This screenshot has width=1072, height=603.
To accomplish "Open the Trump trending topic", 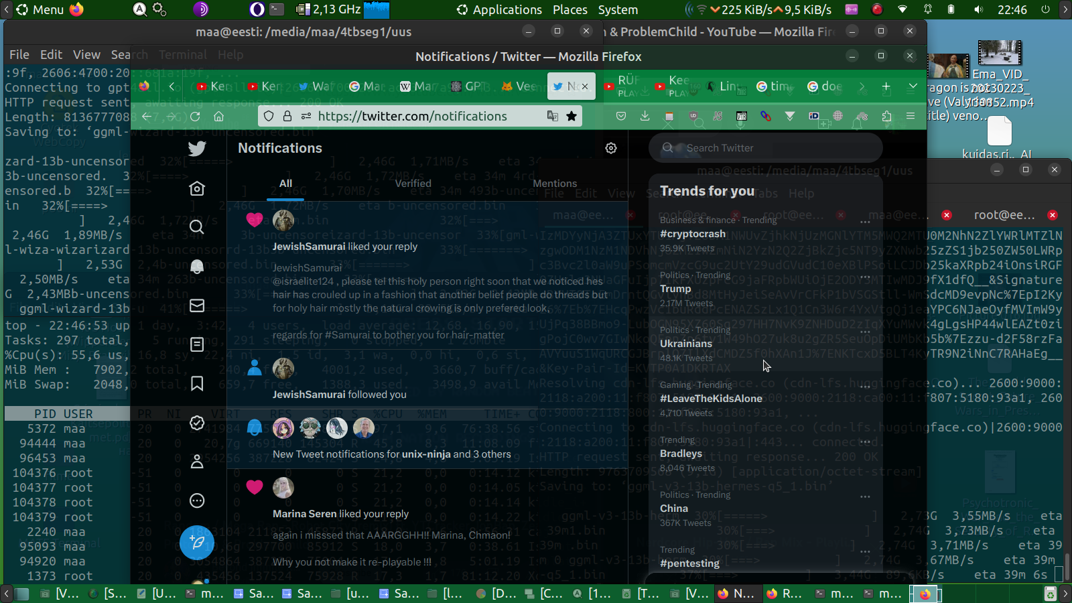I will coord(675,289).
